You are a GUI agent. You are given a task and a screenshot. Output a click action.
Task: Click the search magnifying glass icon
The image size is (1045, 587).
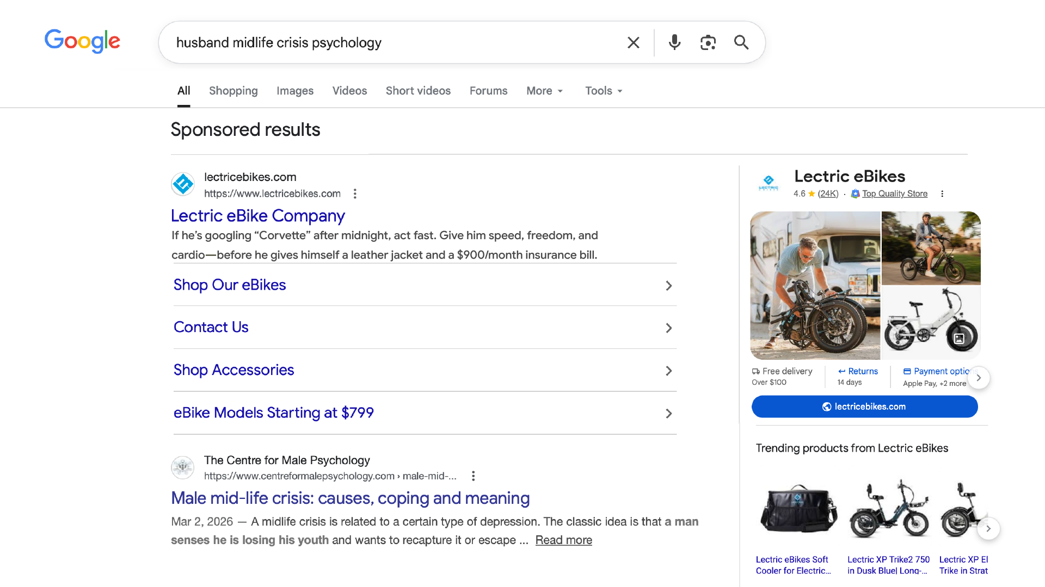pyautogui.click(x=741, y=42)
